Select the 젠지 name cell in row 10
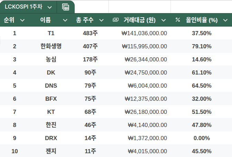 pyautogui.click(x=51, y=151)
